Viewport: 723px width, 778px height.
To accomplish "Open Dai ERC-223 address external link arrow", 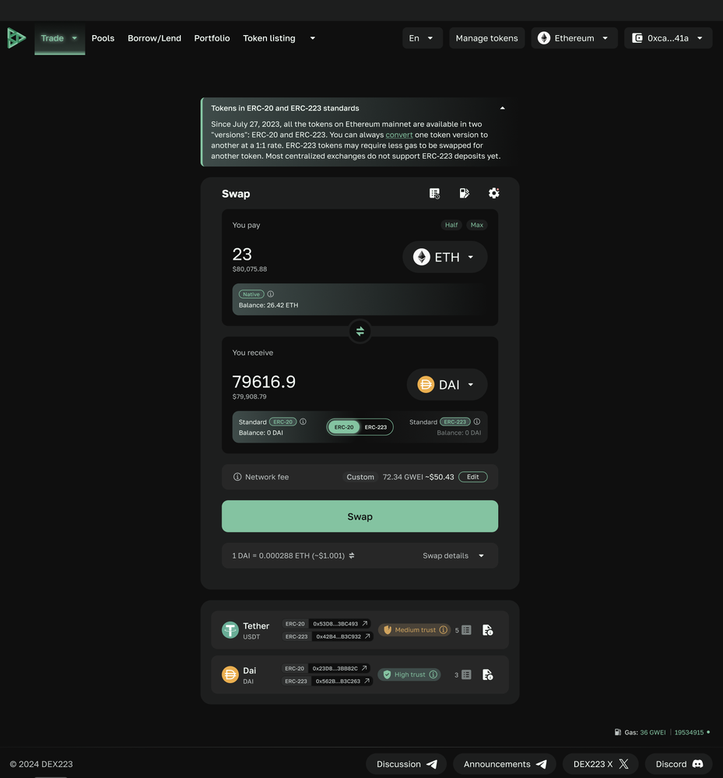I will [367, 682].
